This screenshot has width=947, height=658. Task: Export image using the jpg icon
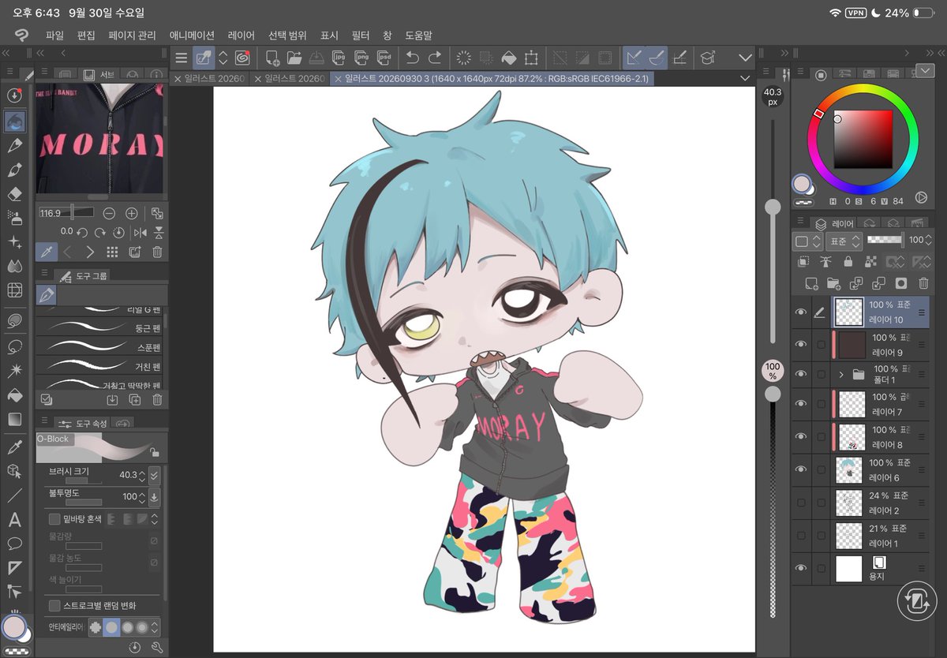tap(340, 58)
